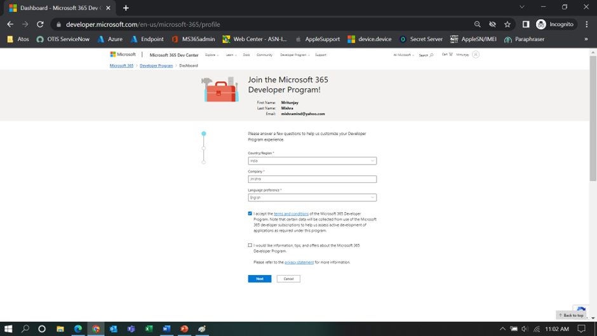Open the Web Center bookmark

click(x=255, y=39)
